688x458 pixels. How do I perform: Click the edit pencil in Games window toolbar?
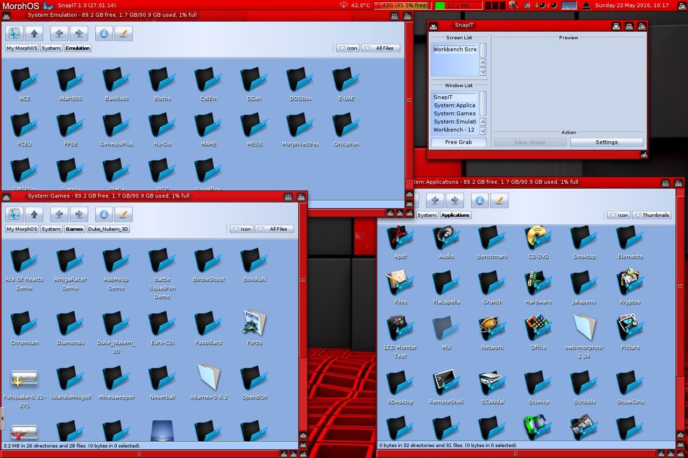click(123, 214)
